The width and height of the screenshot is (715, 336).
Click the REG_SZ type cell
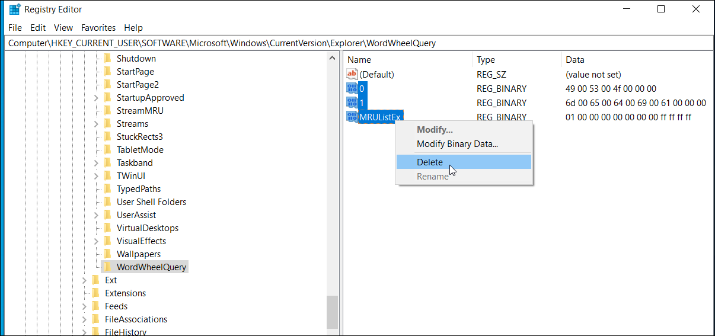tap(491, 74)
